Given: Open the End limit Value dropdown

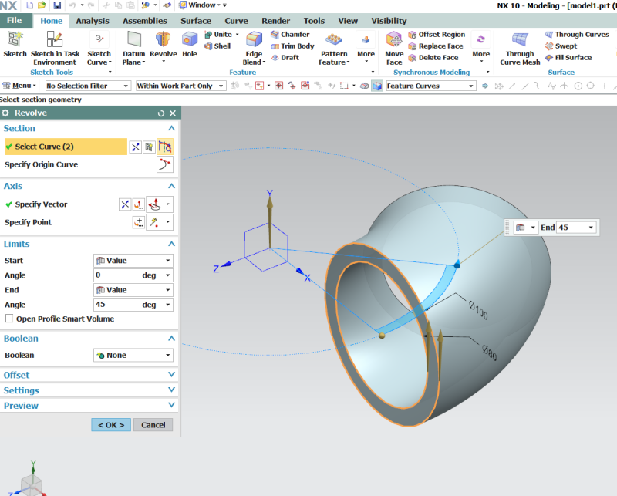Looking at the screenshot, I should coord(133,290).
